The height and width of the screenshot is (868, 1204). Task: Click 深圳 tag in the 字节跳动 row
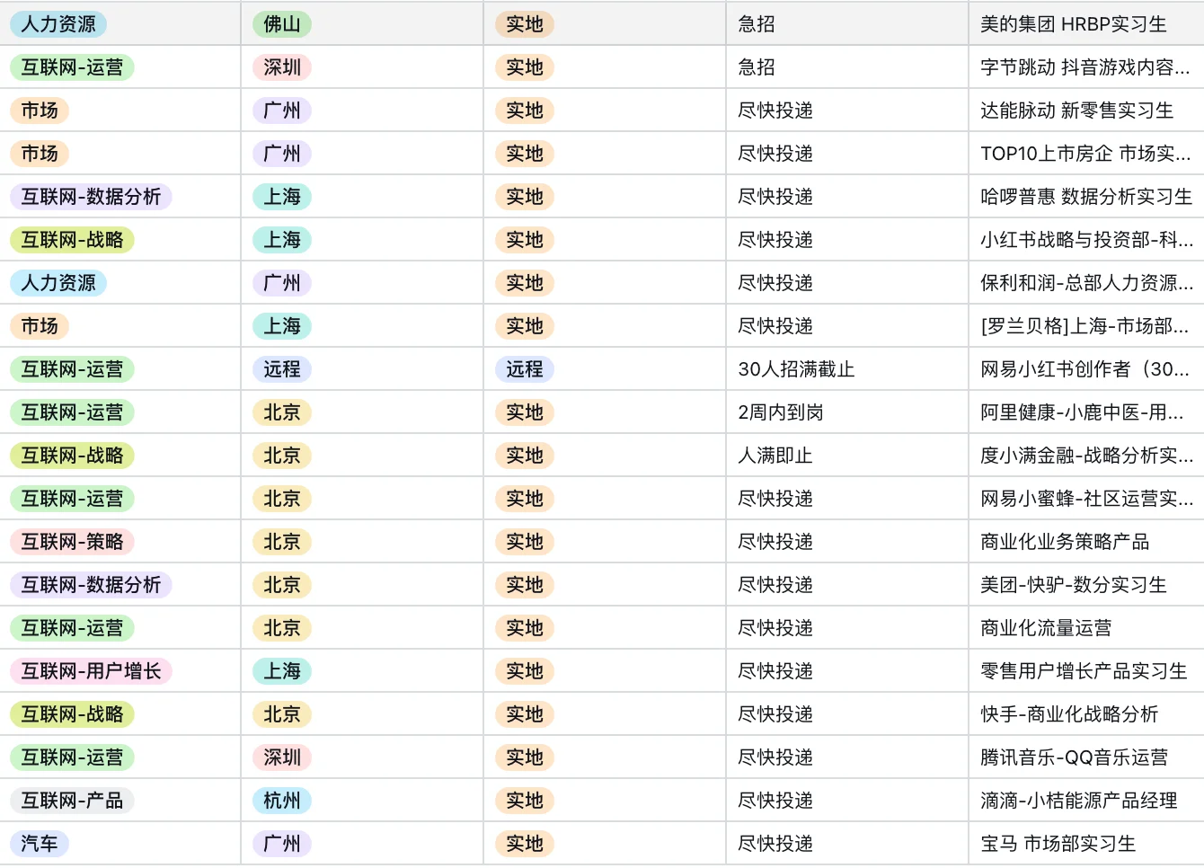(x=282, y=67)
